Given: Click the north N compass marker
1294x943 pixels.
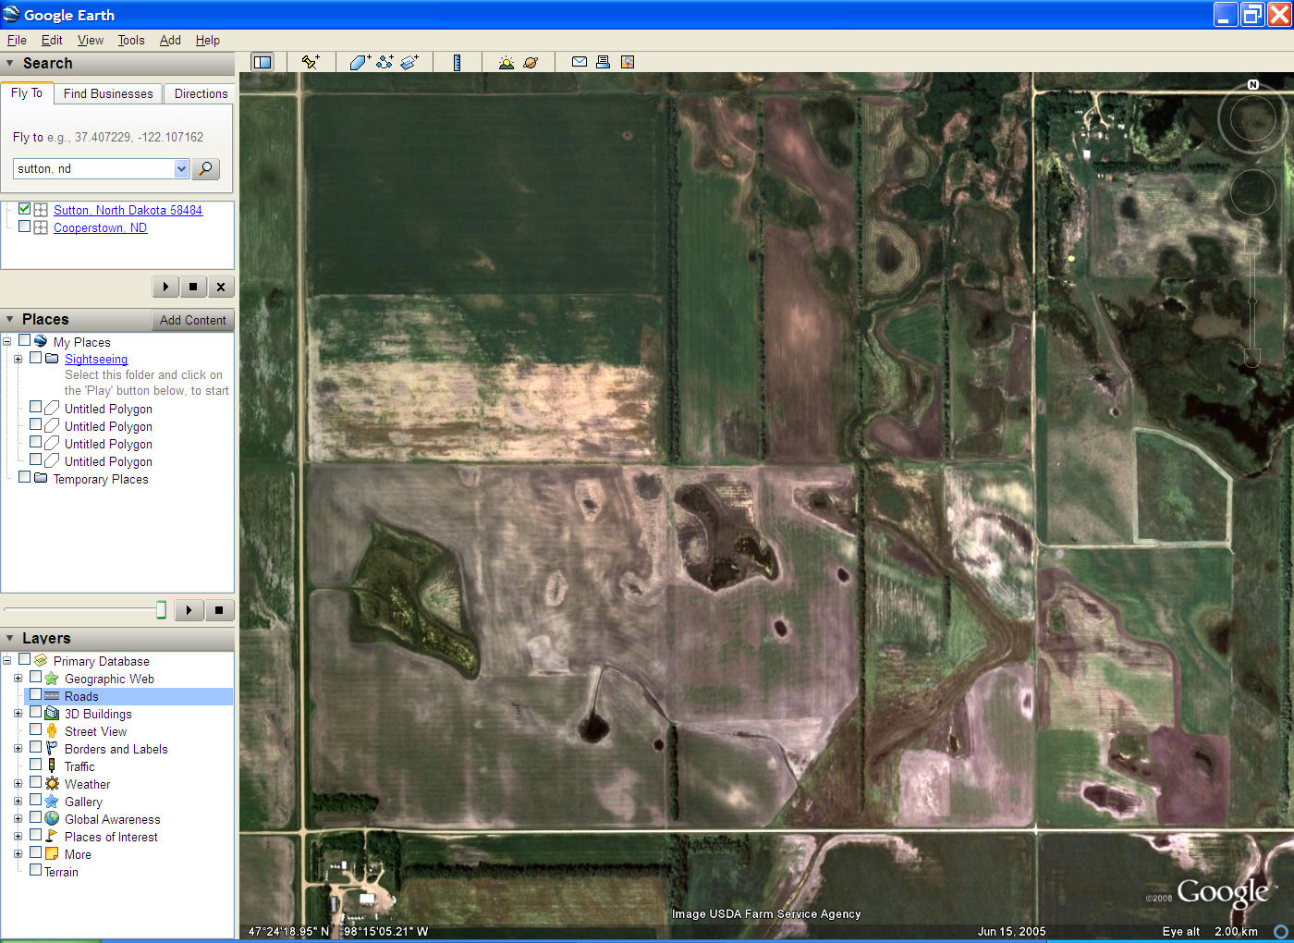Looking at the screenshot, I should tap(1253, 84).
